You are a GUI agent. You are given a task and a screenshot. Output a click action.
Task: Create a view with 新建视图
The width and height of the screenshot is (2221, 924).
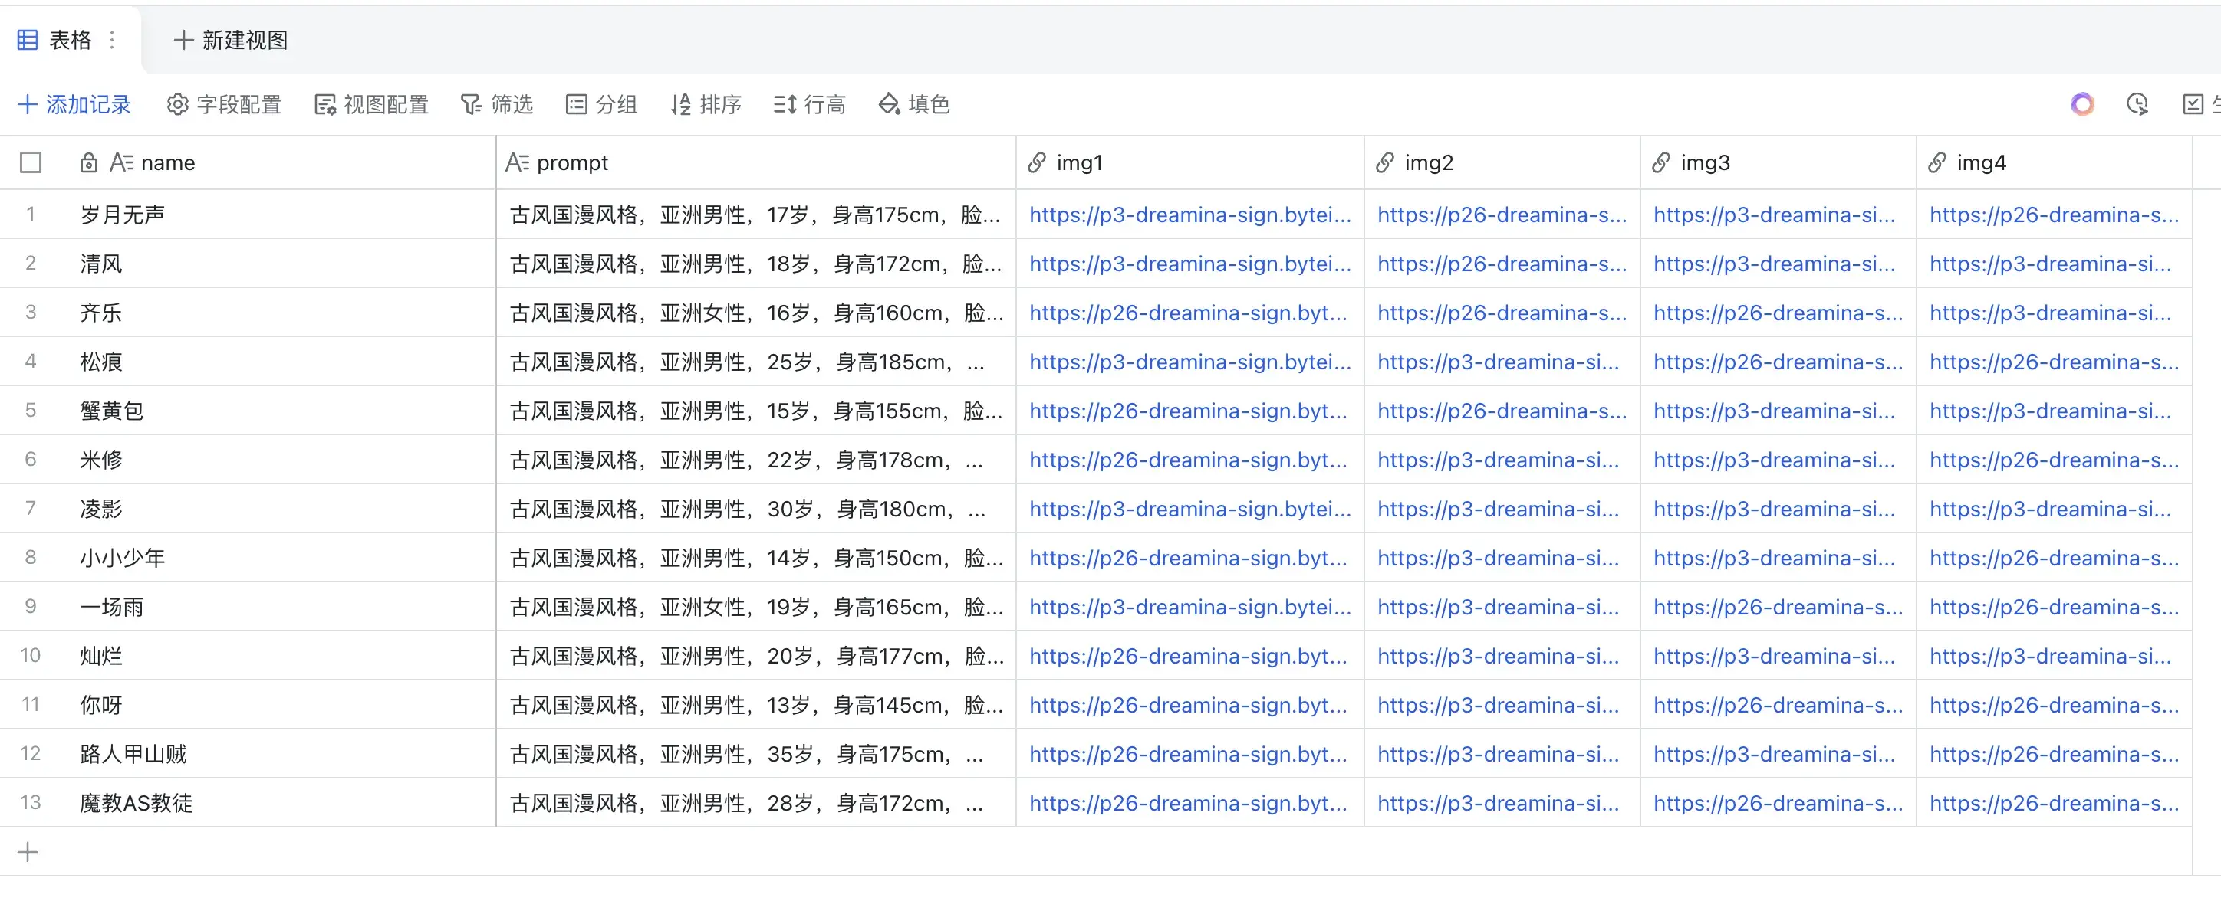231,40
